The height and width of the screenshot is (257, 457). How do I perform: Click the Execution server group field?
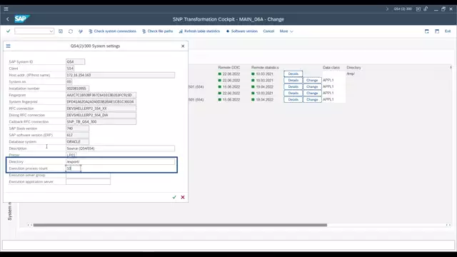click(x=88, y=175)
